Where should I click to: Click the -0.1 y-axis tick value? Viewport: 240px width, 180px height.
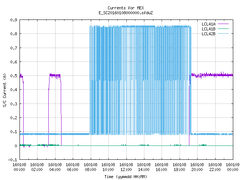pyautogui.click(x=12, y=160)
